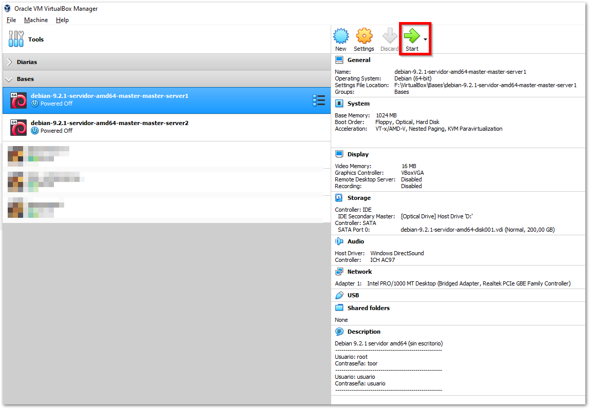
Task: Open the Help menu
Action: pyautogui.click(x=62, y=20)
